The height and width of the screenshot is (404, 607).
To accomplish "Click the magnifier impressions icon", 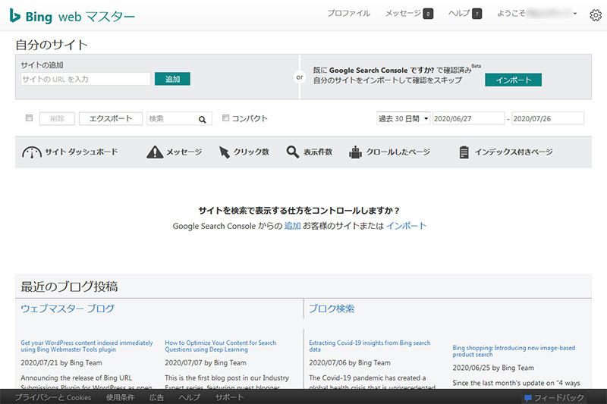I will [293, 152].
